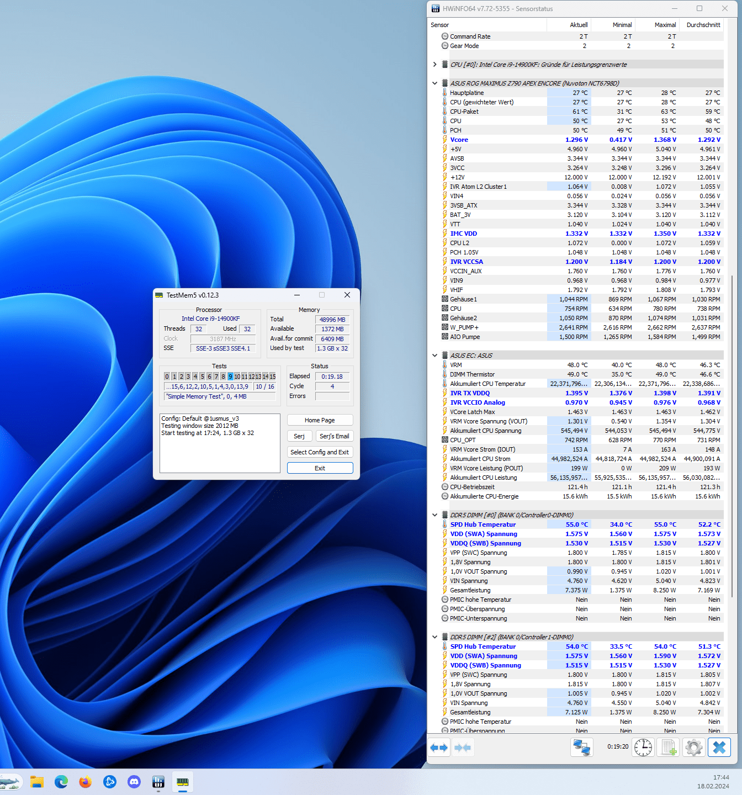Click the clock showing 17:44 on taskbar
Screen dimensions: 742x795
tap(720, 777)
